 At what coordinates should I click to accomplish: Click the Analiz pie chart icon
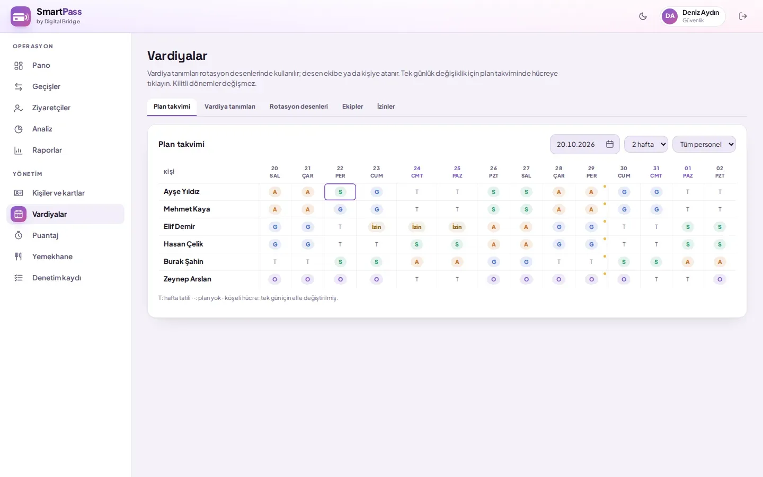coord(19,129)
